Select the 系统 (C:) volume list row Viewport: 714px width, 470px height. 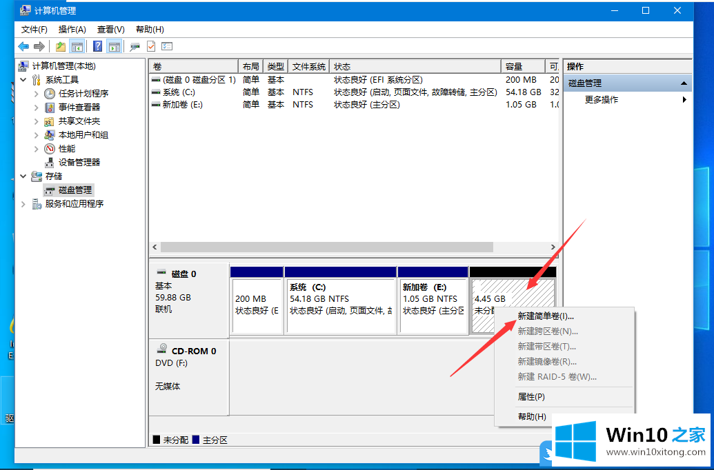coord(354,92)
